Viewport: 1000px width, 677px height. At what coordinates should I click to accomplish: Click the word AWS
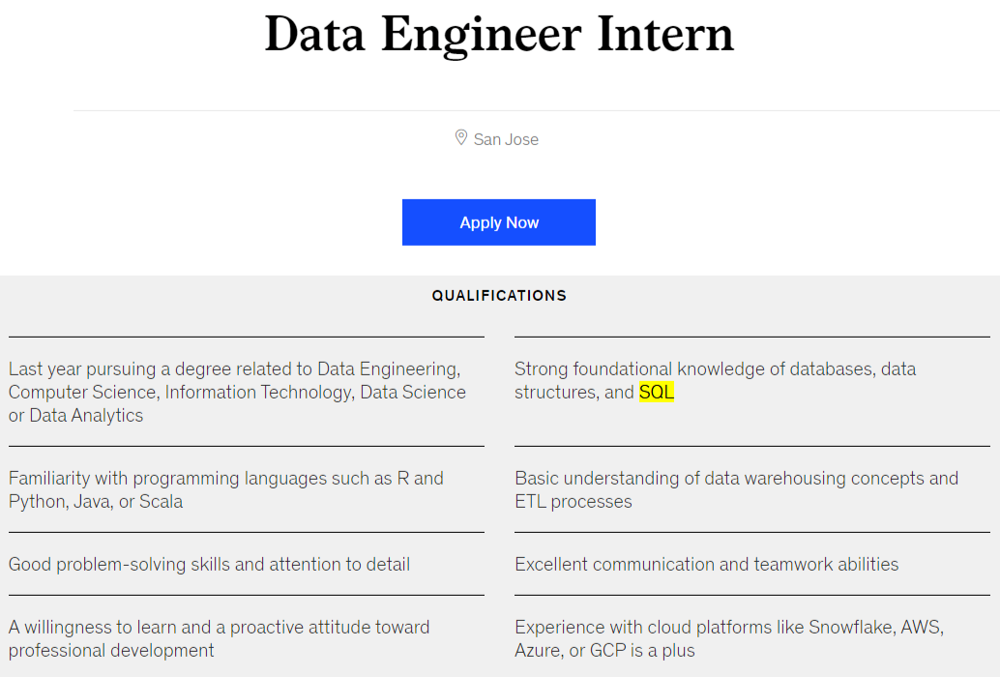920,628
